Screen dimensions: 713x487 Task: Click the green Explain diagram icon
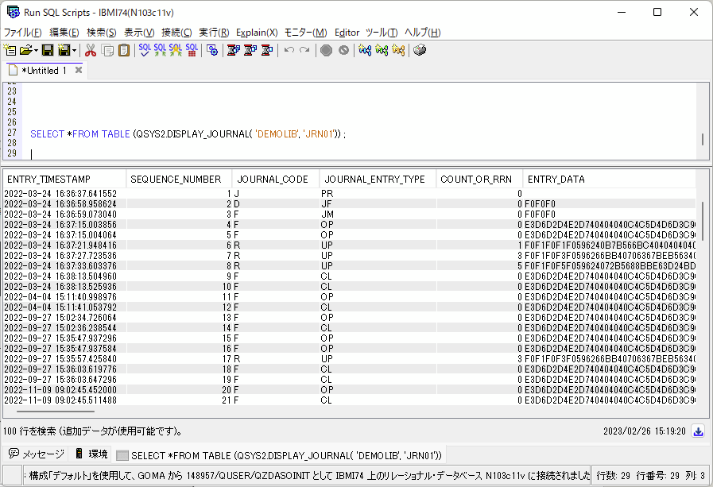[x=382, y=50]
